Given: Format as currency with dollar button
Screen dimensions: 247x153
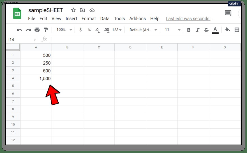Looking at the screenshot, I should pyautogui.click(x=80, y=30).
